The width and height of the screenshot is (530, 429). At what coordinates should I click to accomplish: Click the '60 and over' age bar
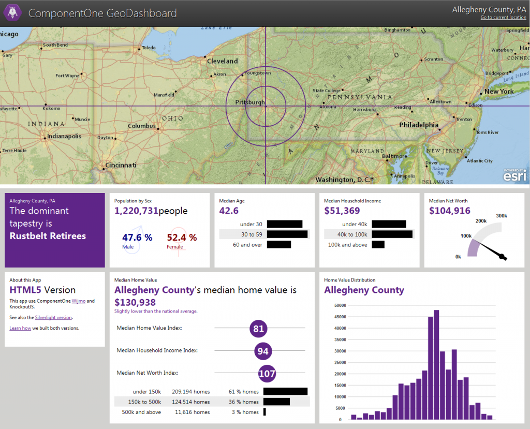pyautogui.click(x=279, y=244)
